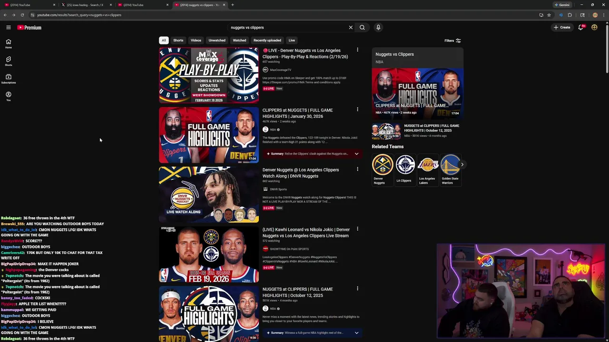Select the Unwatched filter chip

[217, 40]
